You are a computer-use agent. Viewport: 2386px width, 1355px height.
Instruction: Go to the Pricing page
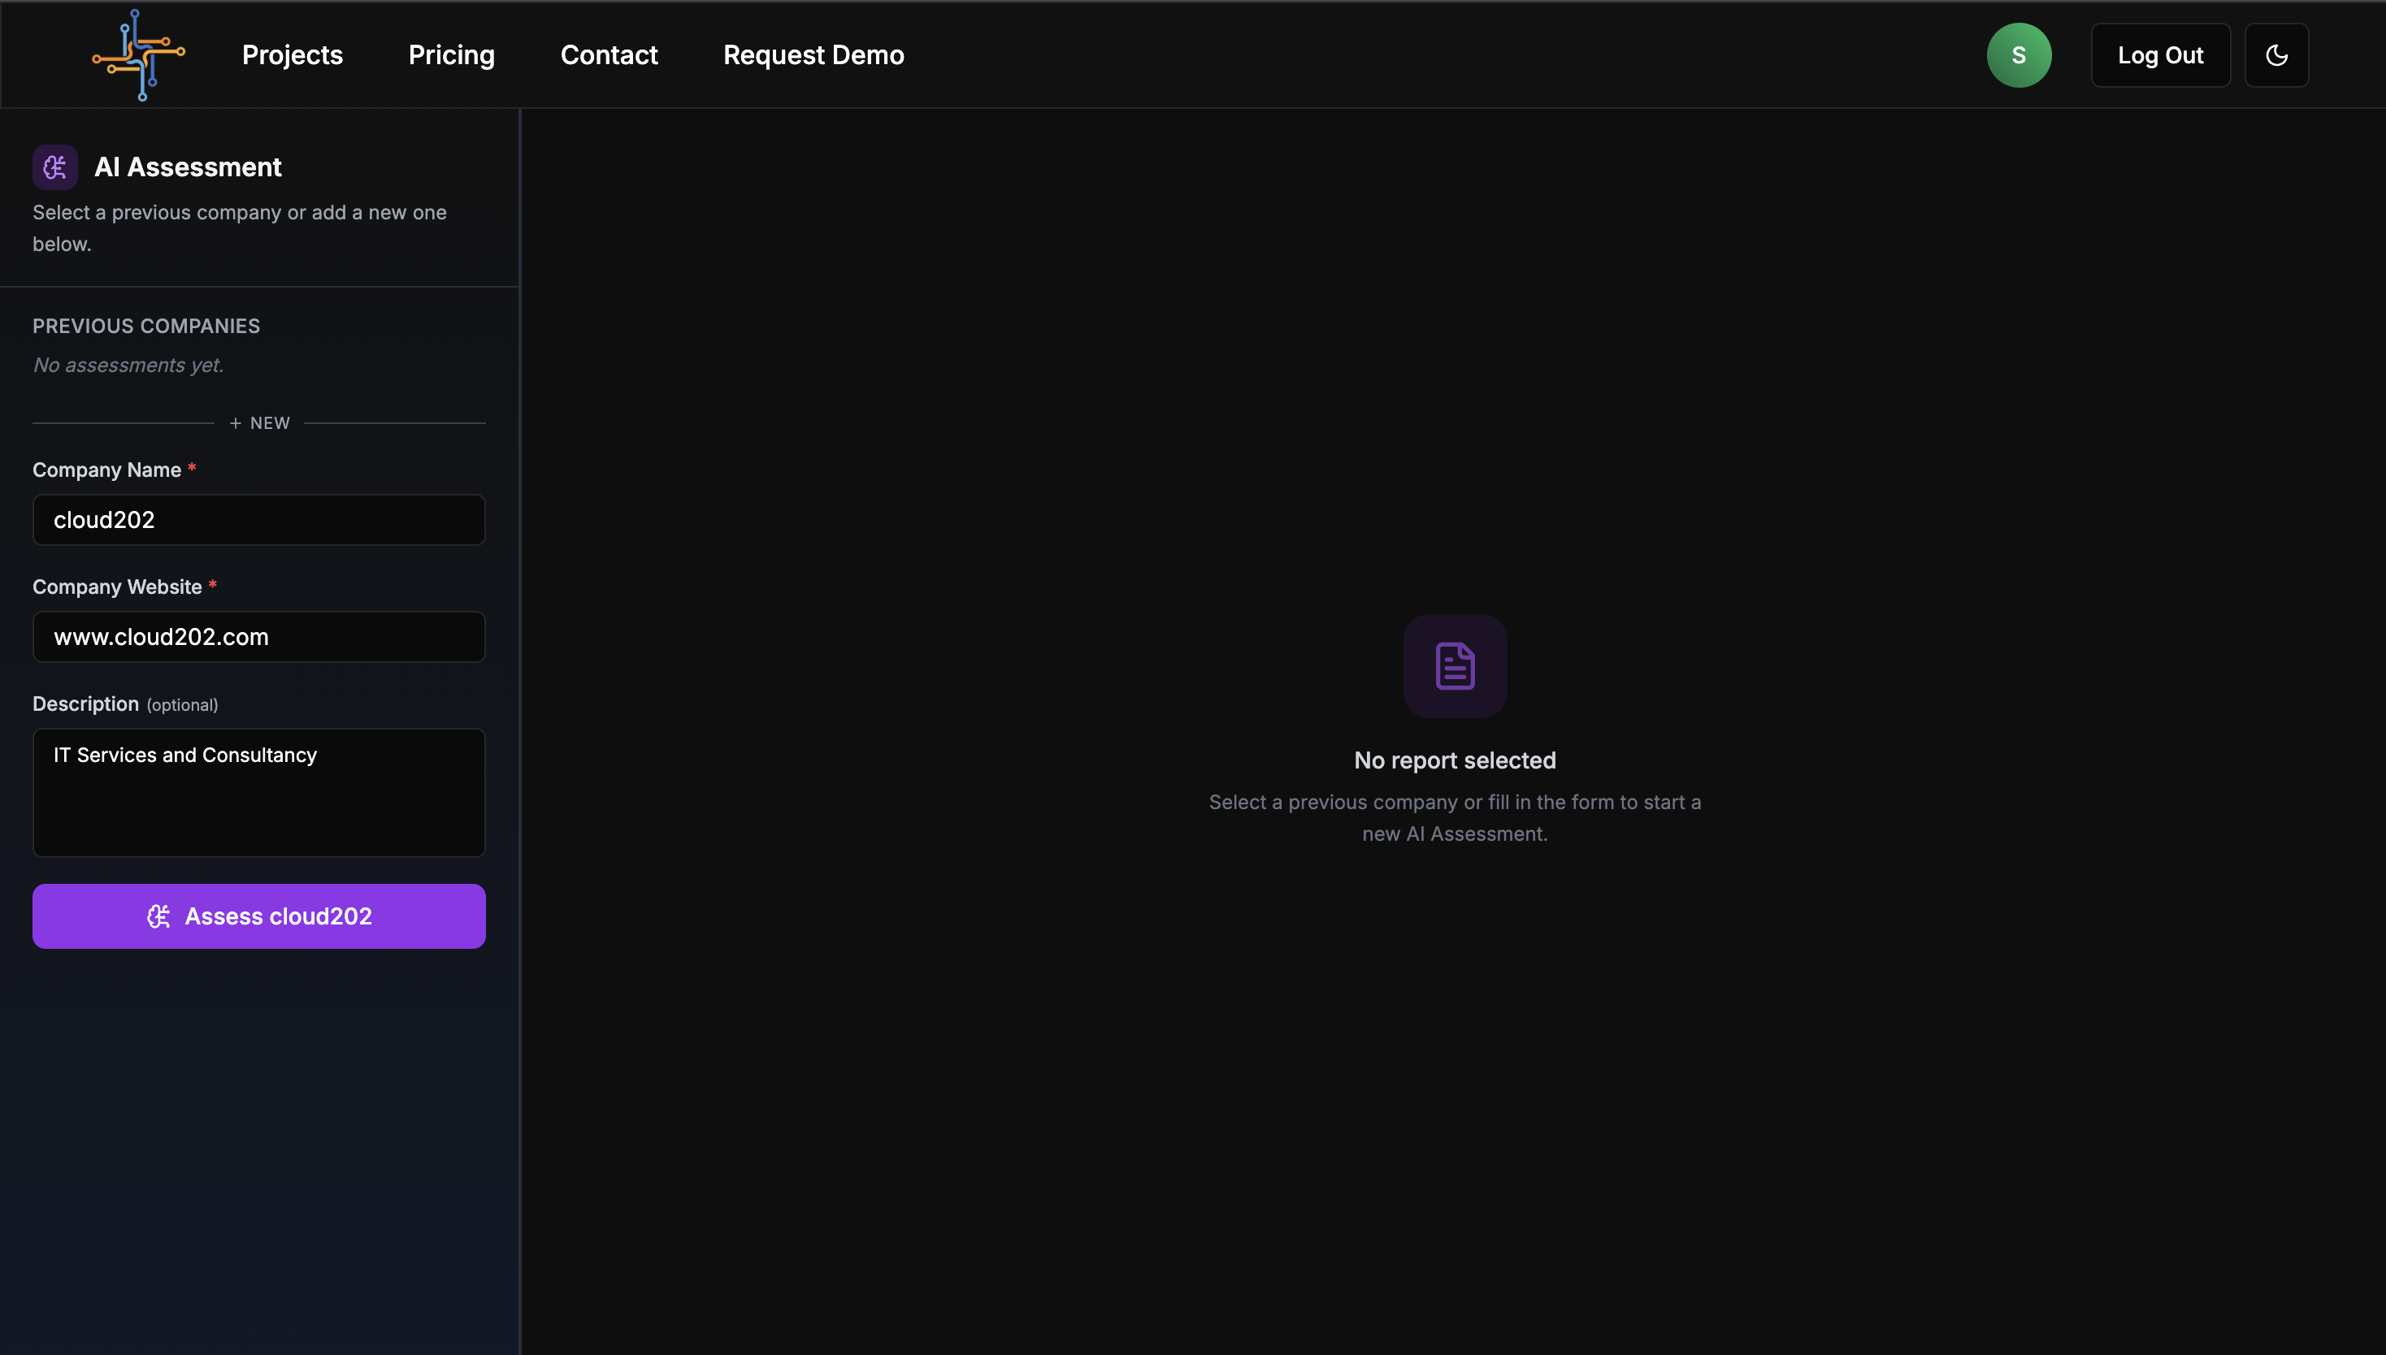452,55
